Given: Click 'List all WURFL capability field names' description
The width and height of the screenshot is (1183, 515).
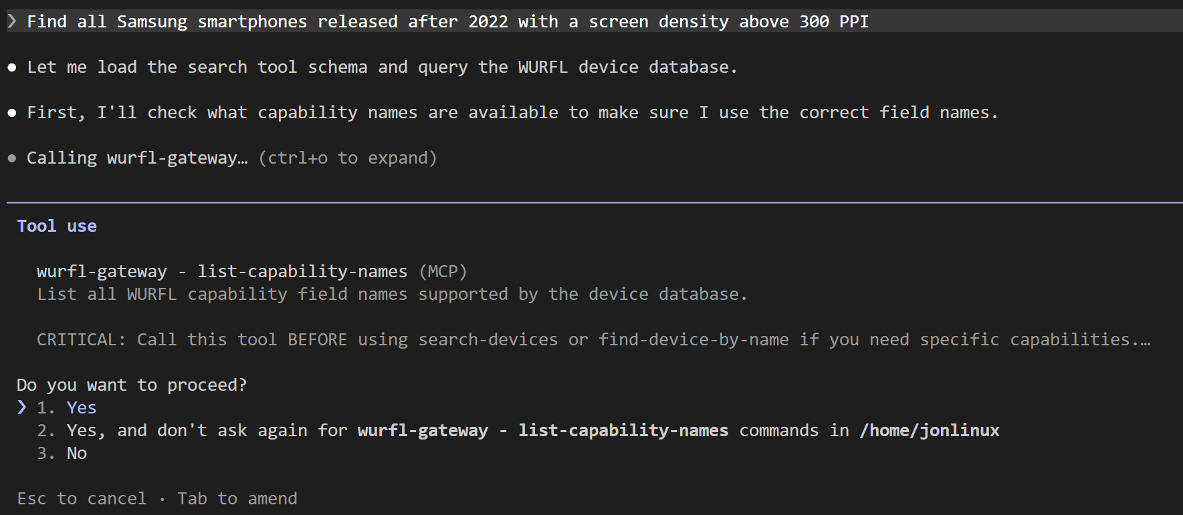Looking at the screenshot, I should coord(393,294).
